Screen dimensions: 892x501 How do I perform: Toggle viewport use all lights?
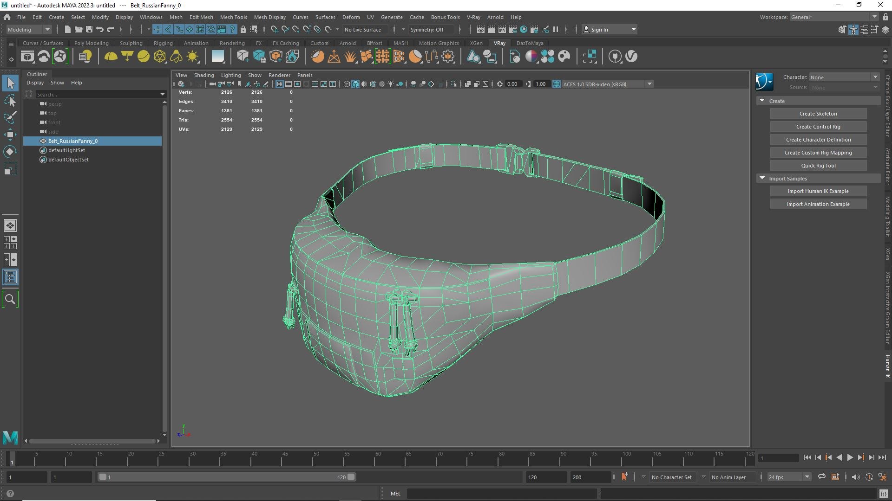pos(391,84)
